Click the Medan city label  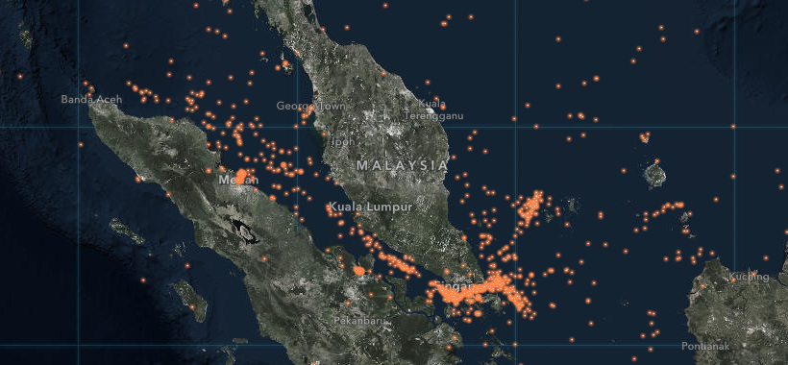coord(238,180)
